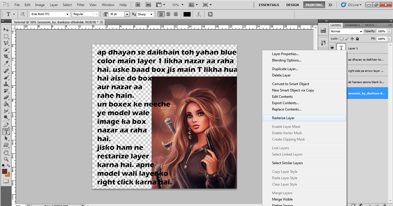
Task: Select the Crop tool
Action: click(6, 56)
